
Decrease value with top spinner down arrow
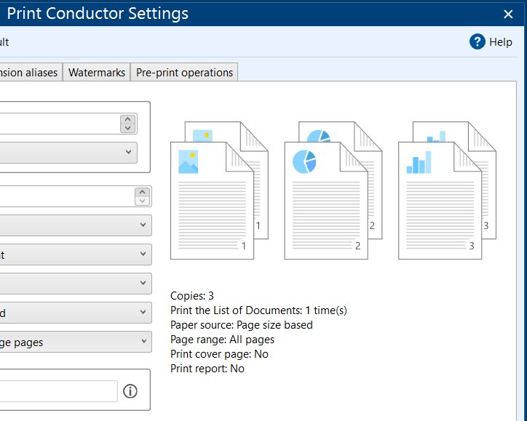[128, 128]
